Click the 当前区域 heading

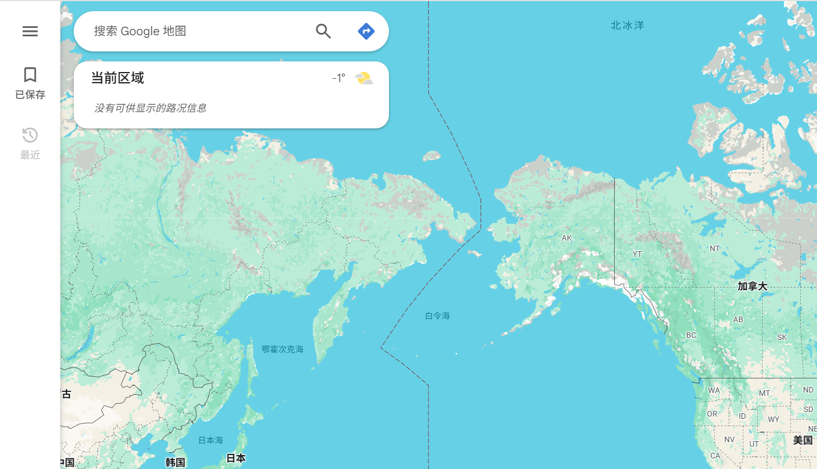click(x=117, y=78)
